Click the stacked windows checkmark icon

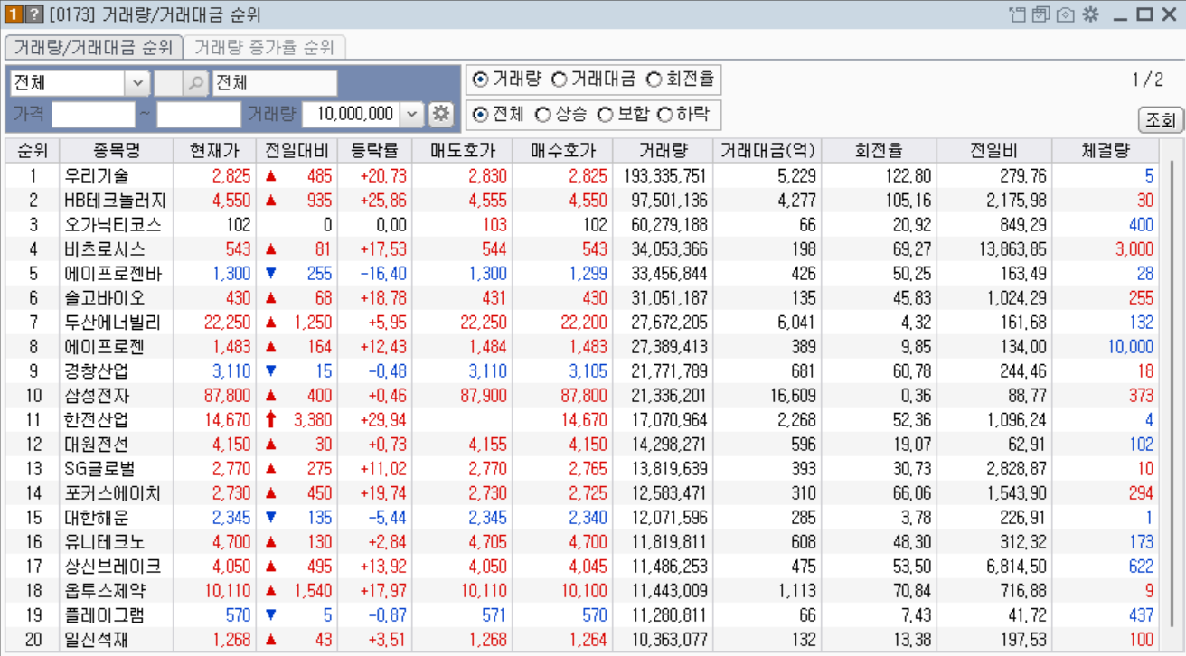pos(1041,14)
